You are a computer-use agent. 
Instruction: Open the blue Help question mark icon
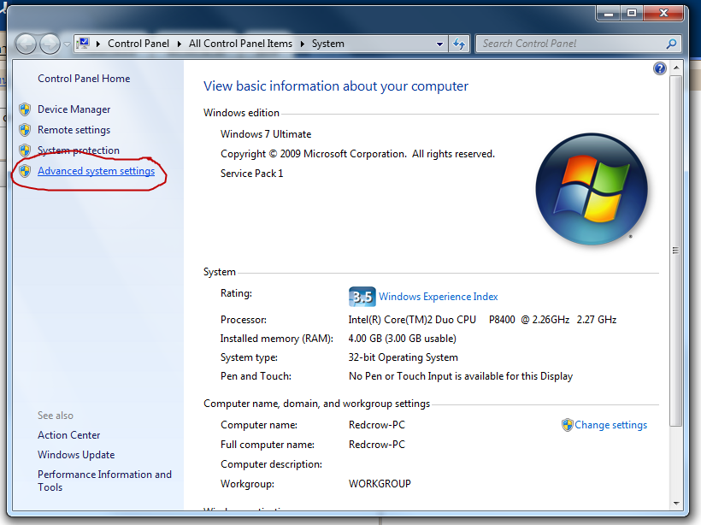point(659,68)
